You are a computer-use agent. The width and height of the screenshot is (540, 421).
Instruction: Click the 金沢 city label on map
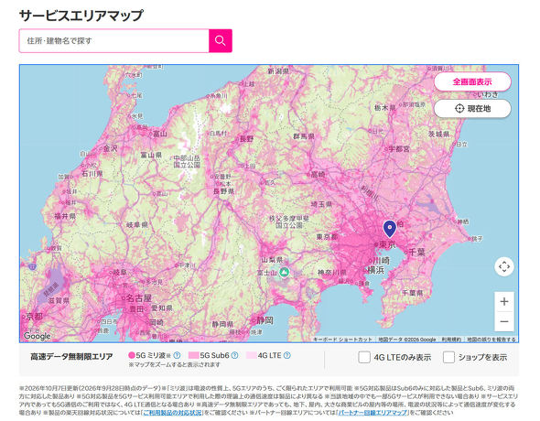point(111,148)
